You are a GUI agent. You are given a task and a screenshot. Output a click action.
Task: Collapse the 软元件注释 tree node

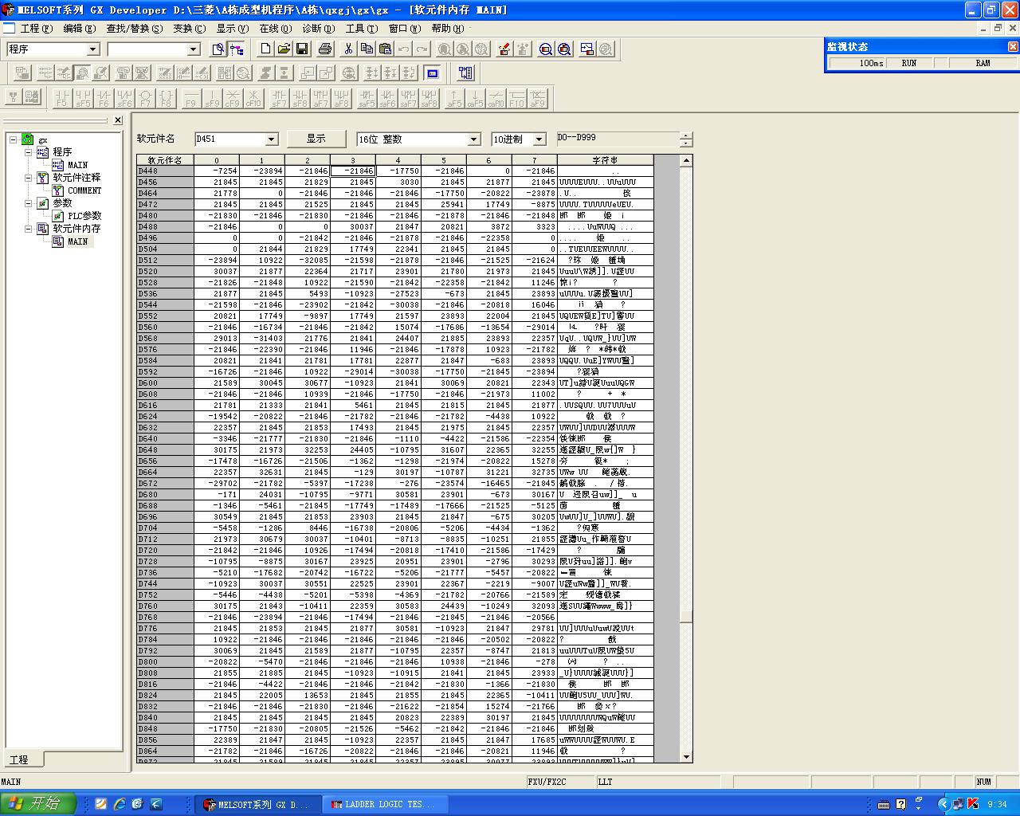(x=29, y=178)
